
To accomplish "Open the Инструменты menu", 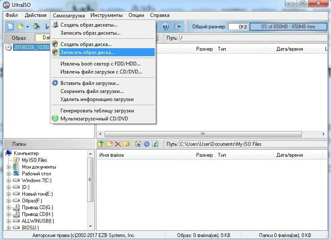I will 107,15.
